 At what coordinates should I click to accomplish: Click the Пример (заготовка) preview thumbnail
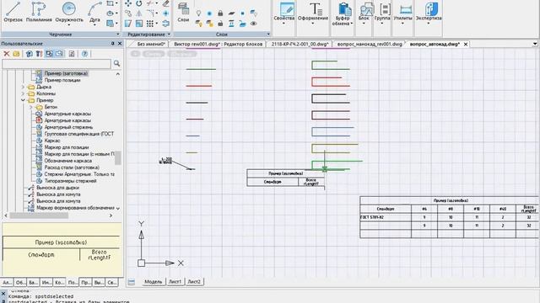tap(62, 249)
